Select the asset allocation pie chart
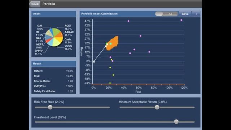This screenshot has height=130, width=231. tap(54, 37)
